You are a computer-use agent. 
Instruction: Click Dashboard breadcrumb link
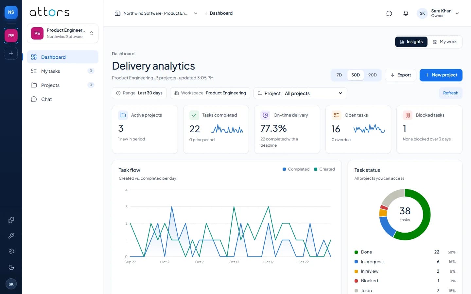click(221, 13)
